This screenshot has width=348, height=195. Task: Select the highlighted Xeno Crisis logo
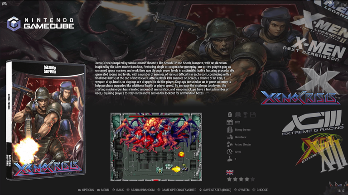pos(300,98)
